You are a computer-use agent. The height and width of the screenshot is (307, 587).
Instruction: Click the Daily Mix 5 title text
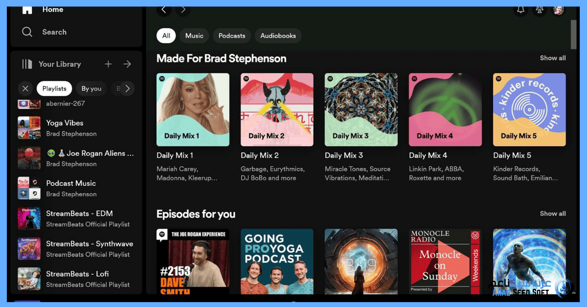click(x=512, y=155)
